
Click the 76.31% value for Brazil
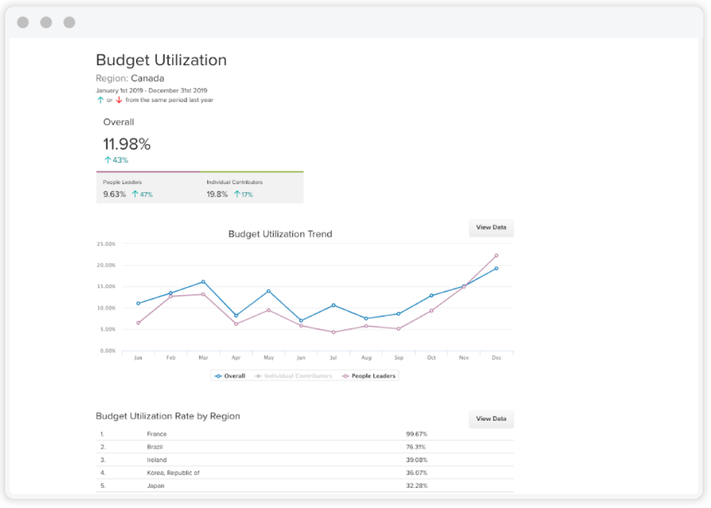[x=416, y=447]
